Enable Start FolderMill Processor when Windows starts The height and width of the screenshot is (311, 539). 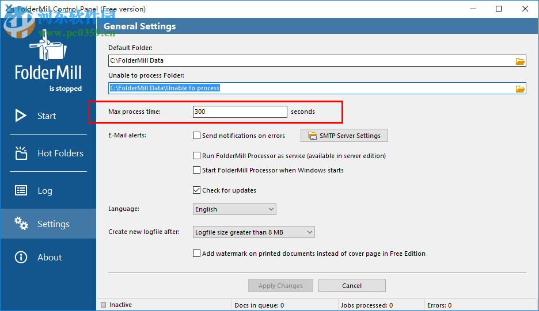coord(197,170)
